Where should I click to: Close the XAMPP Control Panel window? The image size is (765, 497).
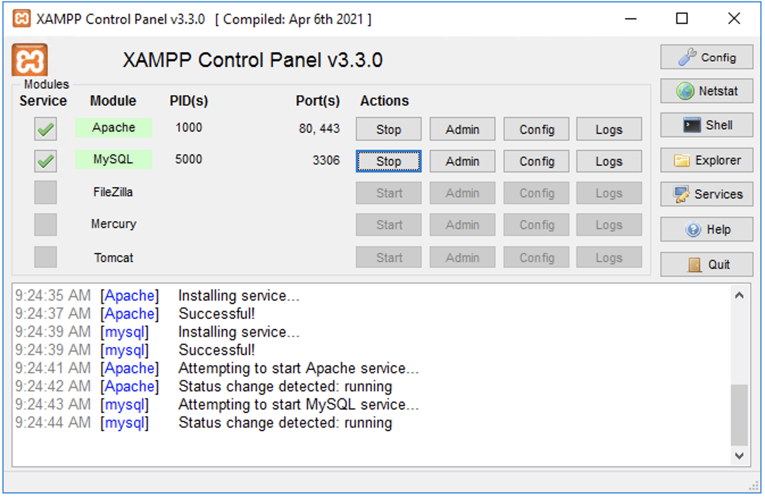(x=734, y=19)
